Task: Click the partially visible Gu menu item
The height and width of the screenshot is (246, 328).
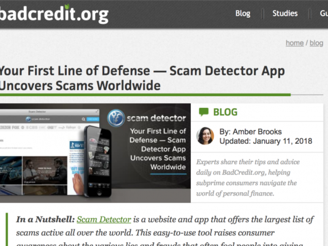Action: (324, 13)
